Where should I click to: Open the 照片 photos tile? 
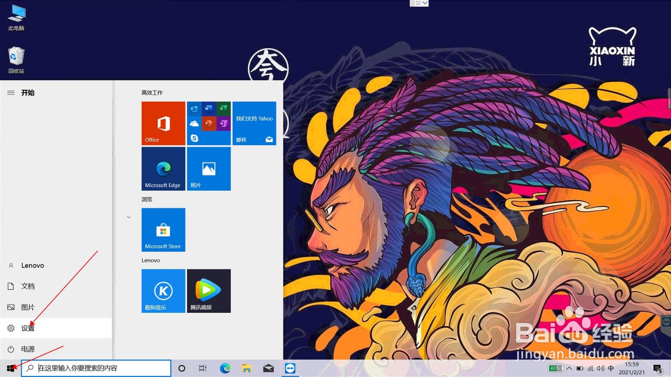[x=208, y=169]
